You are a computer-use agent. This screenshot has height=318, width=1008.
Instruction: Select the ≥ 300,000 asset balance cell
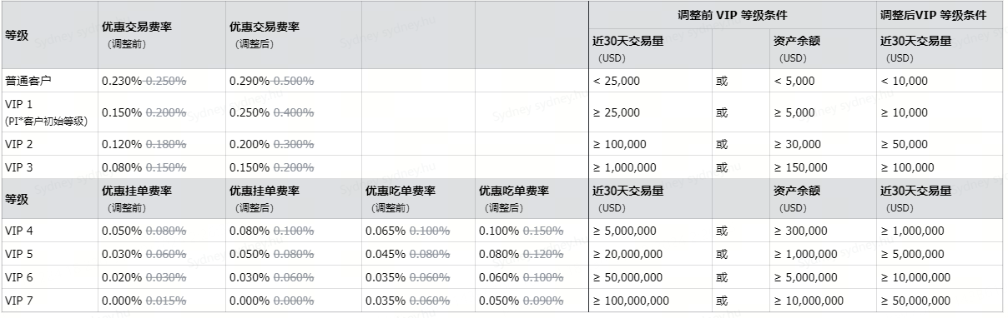click(823, 231)
